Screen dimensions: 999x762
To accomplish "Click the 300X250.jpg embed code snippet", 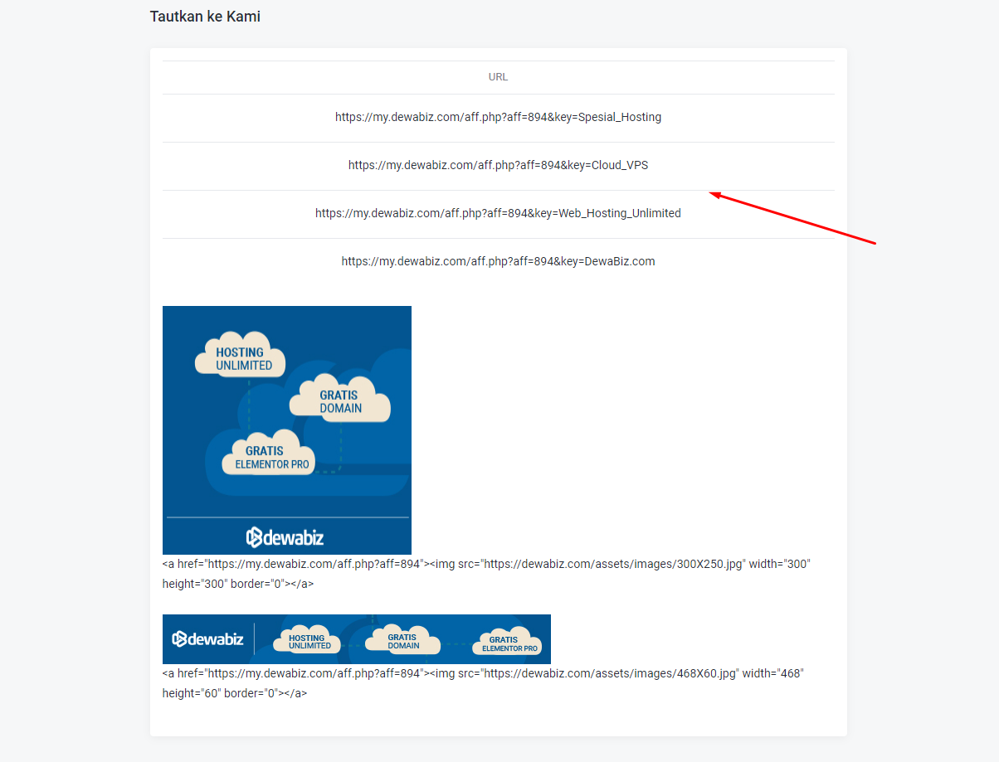I will [485, 565].
